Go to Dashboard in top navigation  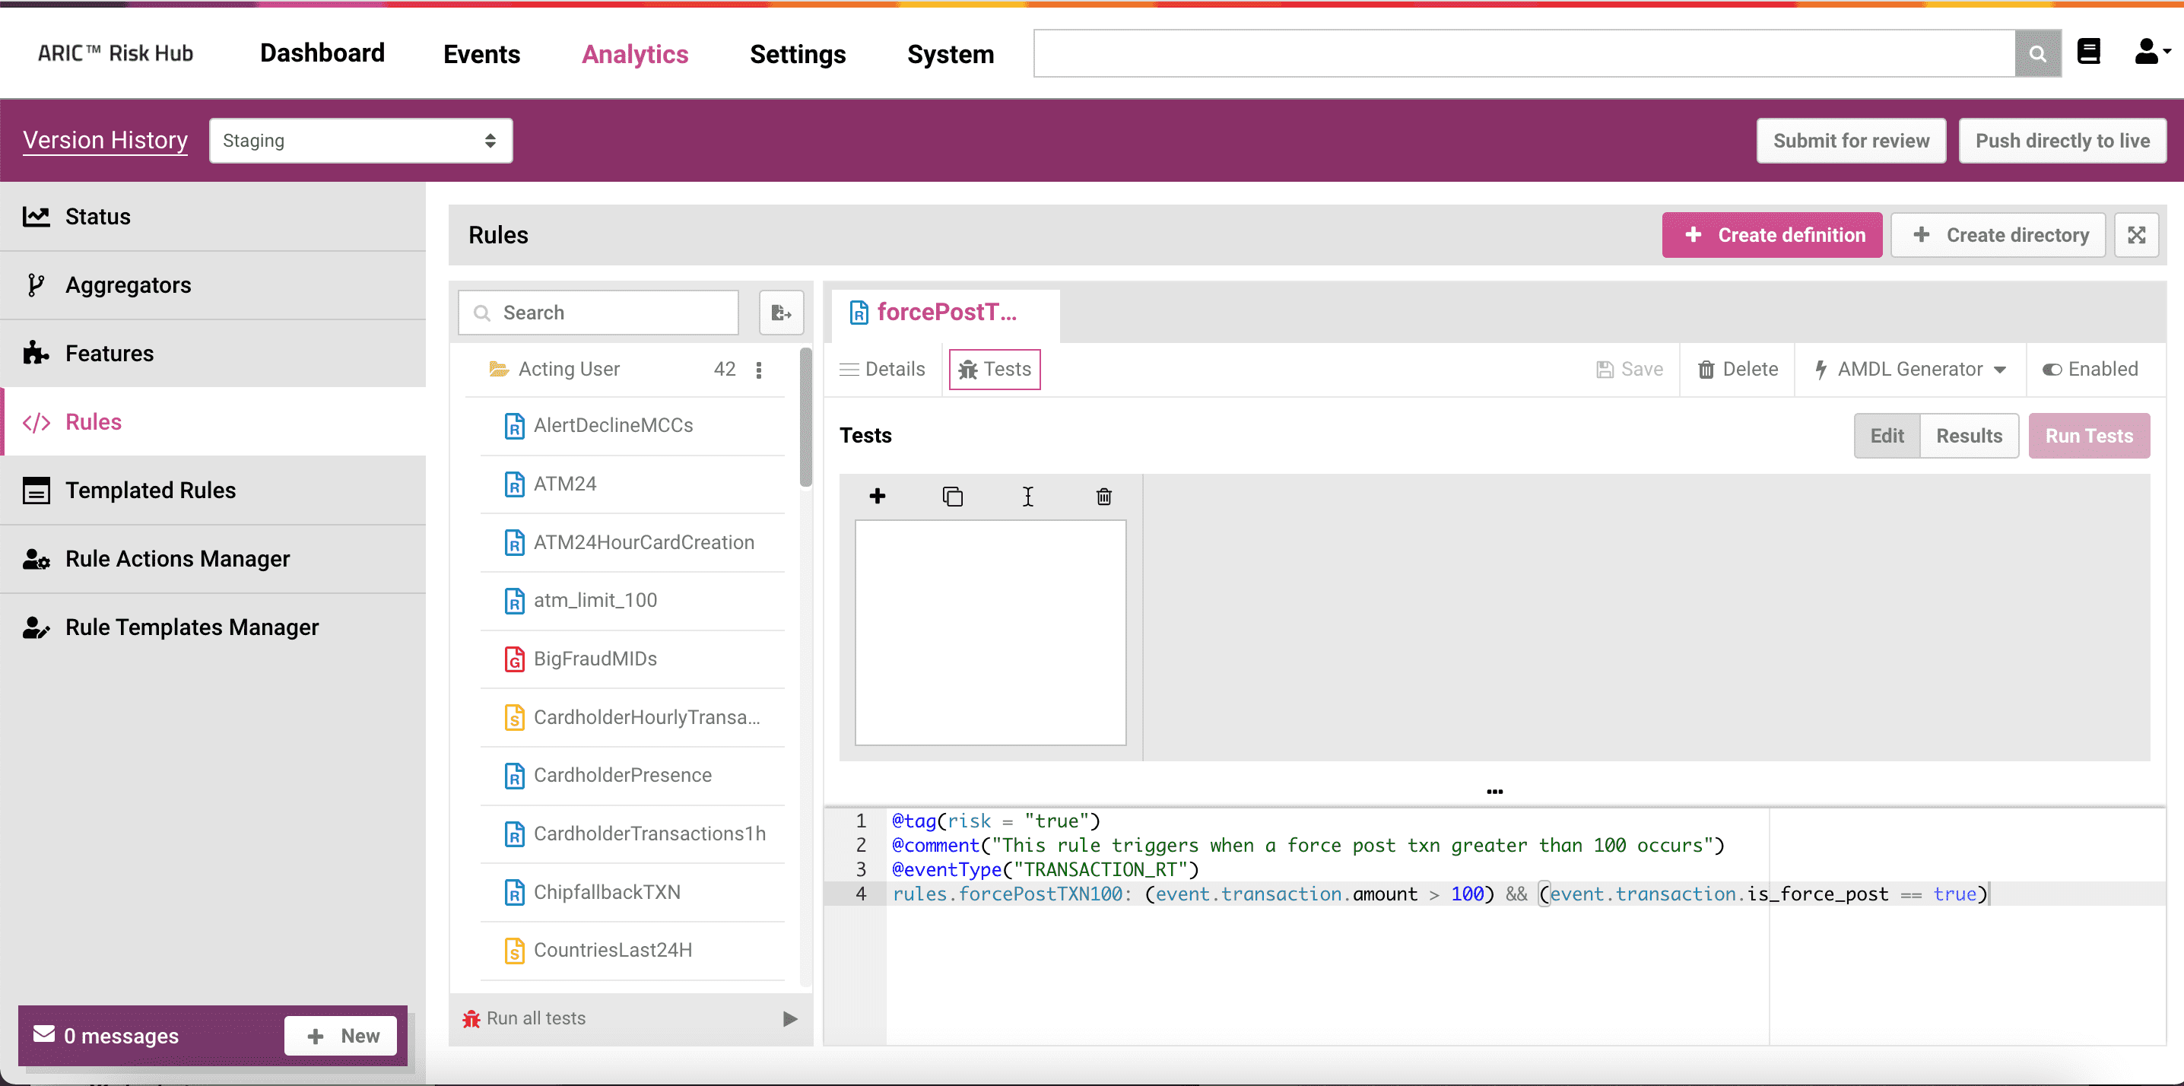(322, 53)
